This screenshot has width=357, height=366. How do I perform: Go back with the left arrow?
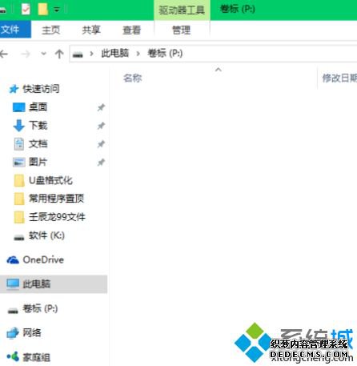(x=4, y=54)
